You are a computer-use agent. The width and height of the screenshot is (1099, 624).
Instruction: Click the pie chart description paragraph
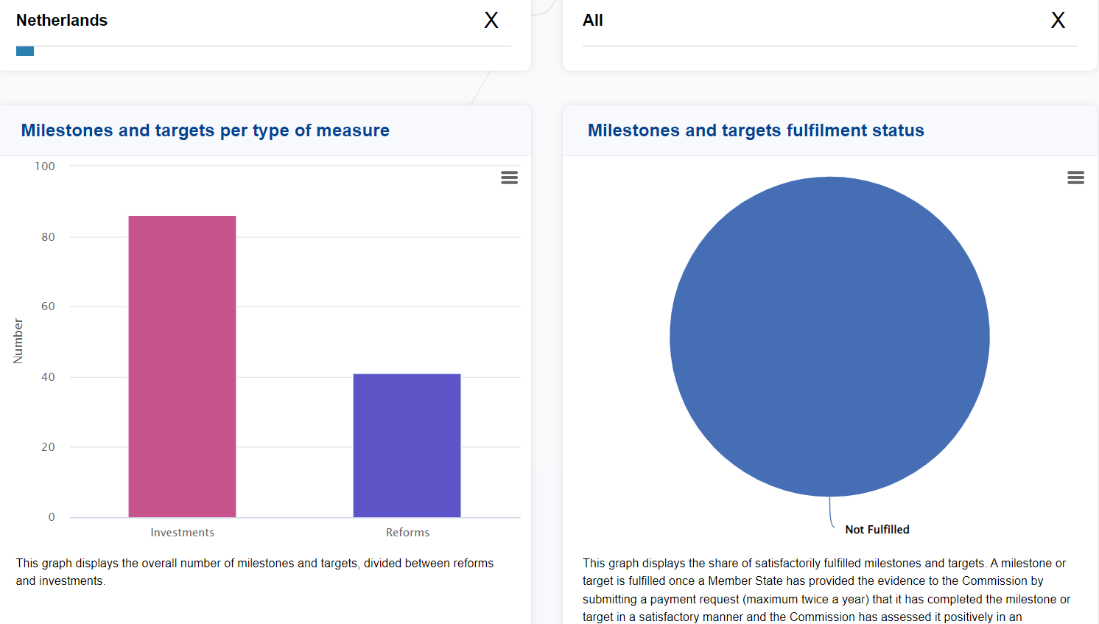826,590
